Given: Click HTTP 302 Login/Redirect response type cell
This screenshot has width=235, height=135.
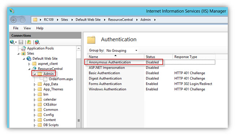Looking at the screenshot, I should point(193,84).
